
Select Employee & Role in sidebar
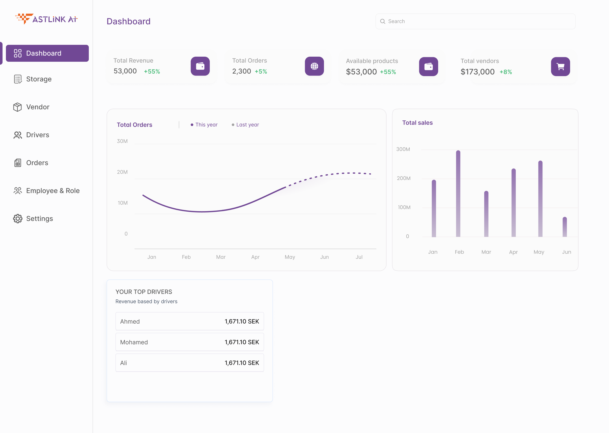[x=53, y=191]
